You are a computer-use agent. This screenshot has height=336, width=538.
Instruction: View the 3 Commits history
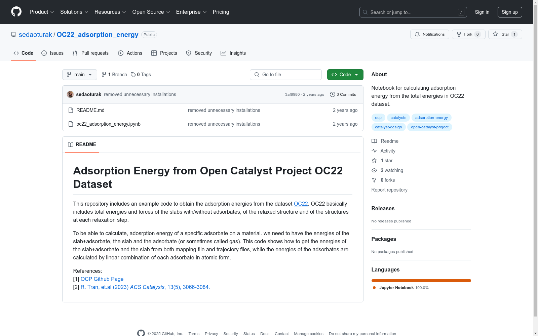(x=343, y=94)
